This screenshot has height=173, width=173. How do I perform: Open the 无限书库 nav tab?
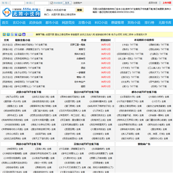pyautogui.click(x=165, y=23)
